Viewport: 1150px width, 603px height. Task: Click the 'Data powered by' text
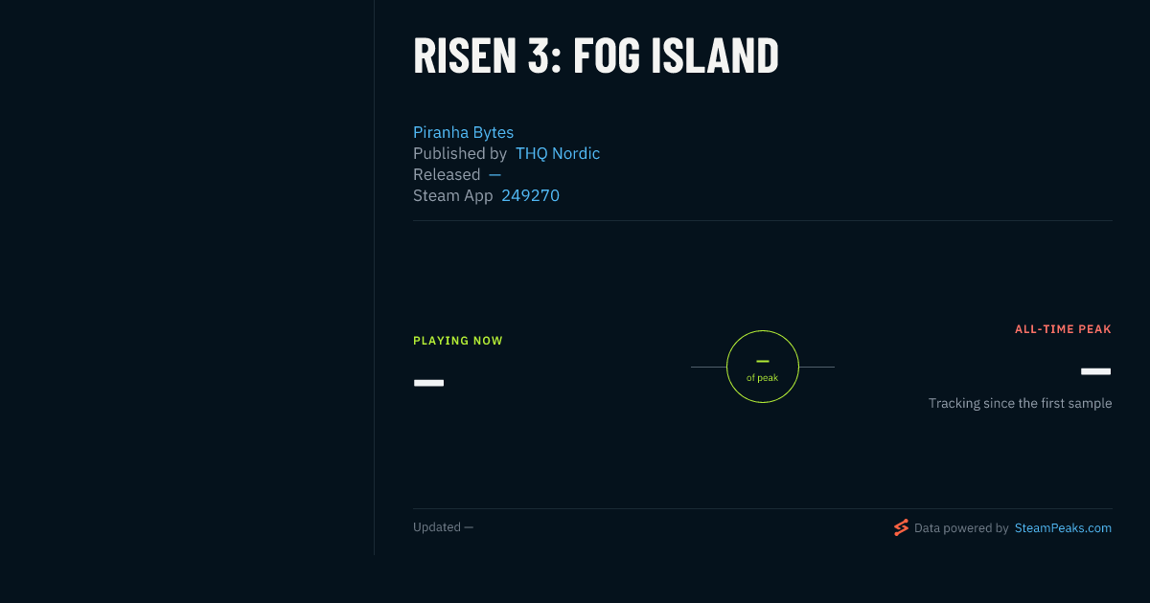point(961,527)
